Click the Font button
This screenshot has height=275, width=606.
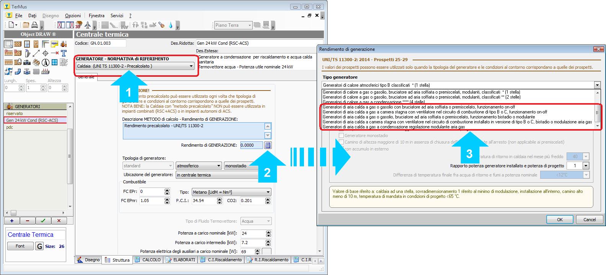coord(20,246)
